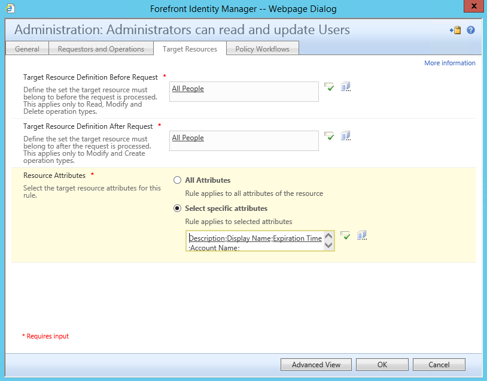
Task: Go to the Policy Workflows tab
Action: click(x=263, y=49)
